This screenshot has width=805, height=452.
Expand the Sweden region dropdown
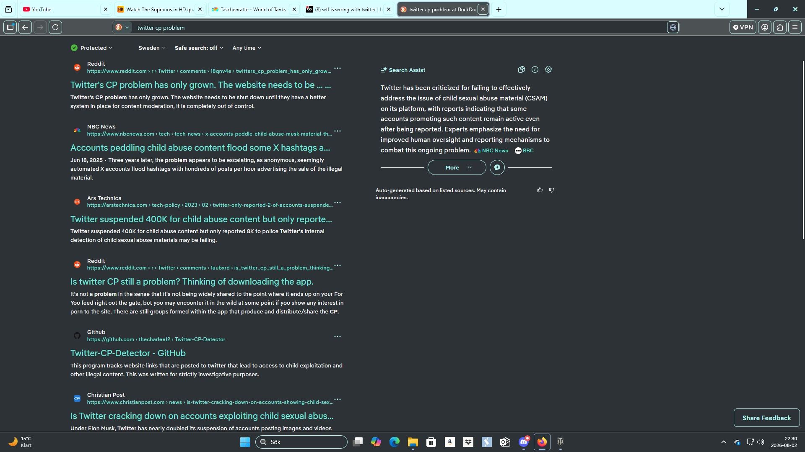[152, 48]
